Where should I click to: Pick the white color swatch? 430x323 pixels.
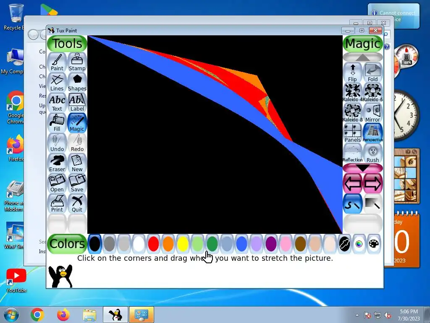click(x=139, y=244)
